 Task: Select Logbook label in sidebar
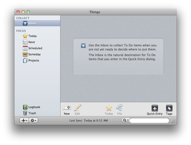tap(34, 107)
